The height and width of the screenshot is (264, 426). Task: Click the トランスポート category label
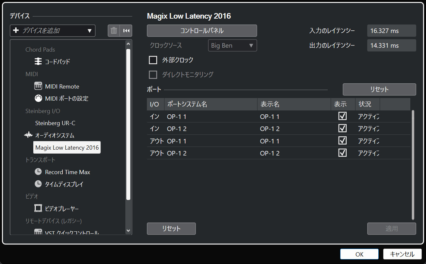point(40,160)
